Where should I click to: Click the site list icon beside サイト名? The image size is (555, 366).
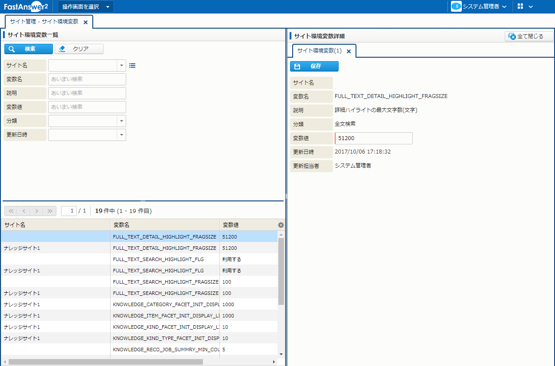tap(132, 65)
